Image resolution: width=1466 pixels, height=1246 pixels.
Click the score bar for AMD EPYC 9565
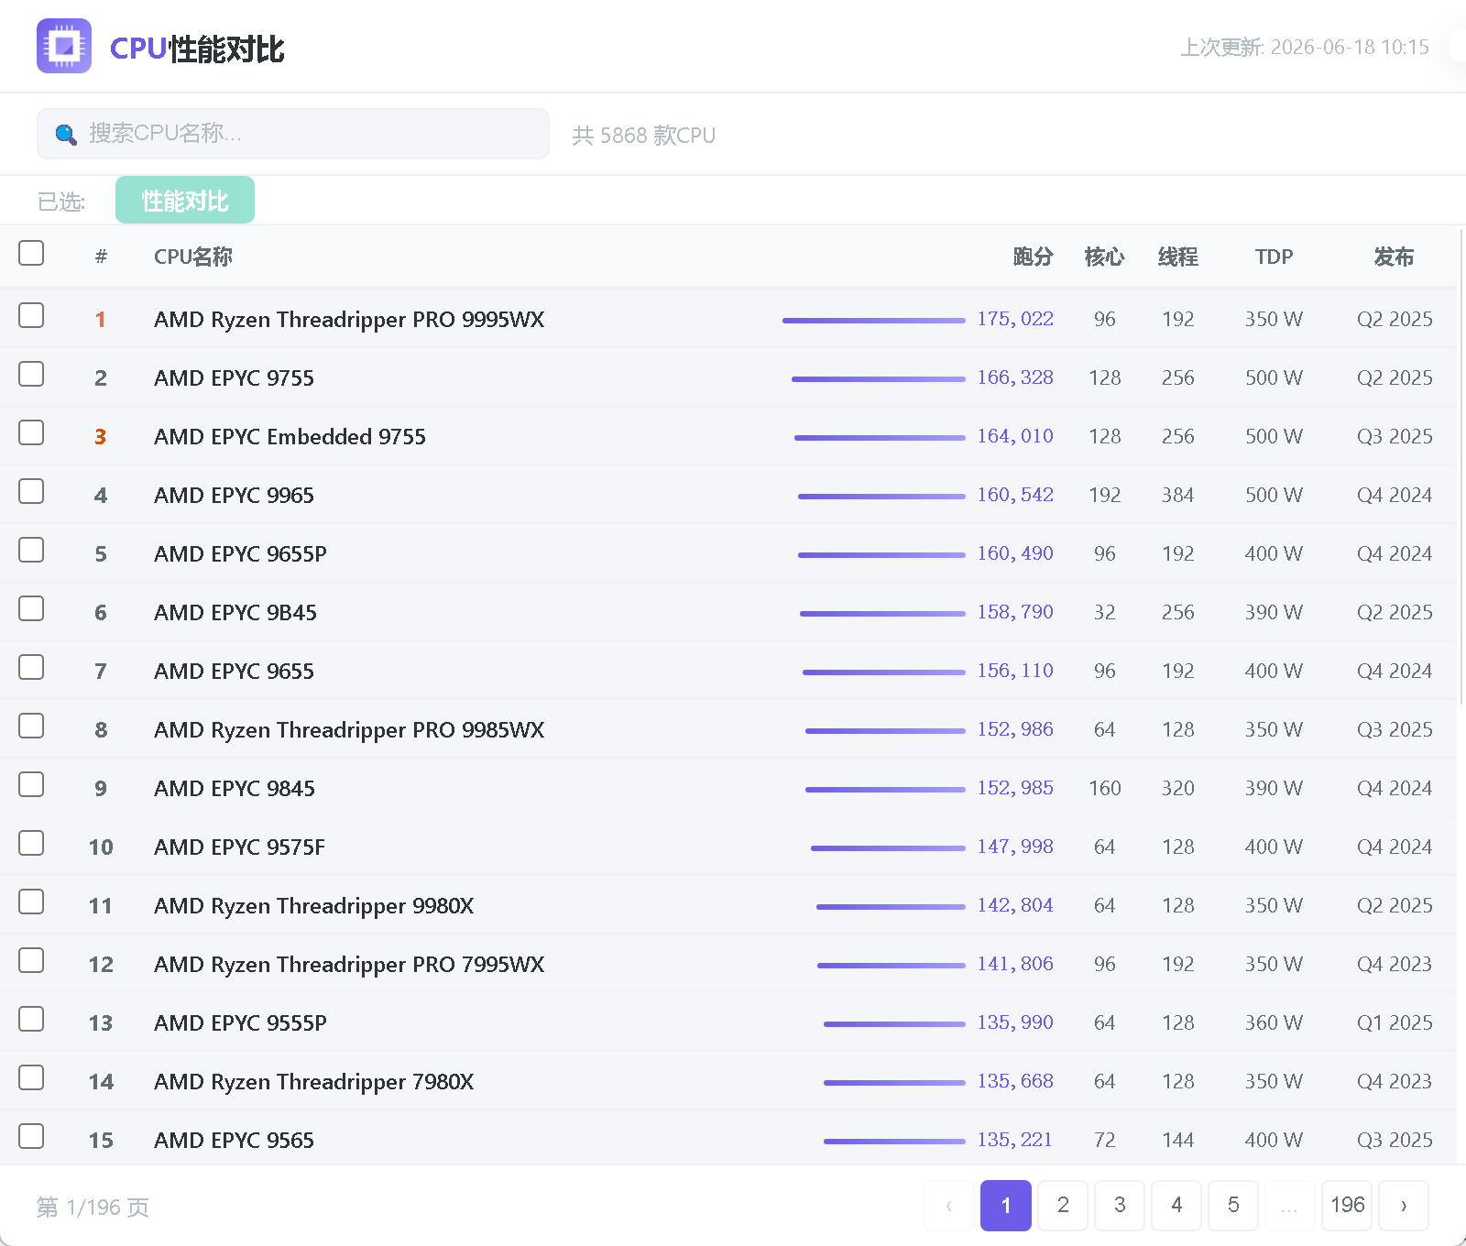coord(894,1142)
